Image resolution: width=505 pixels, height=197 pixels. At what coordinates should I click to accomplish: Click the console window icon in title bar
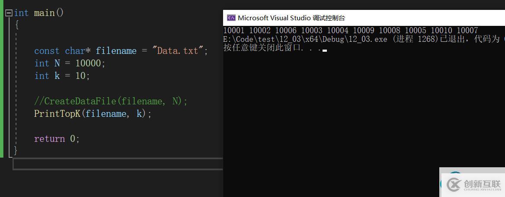tap(231, 18)
